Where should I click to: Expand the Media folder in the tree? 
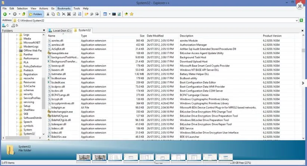(x=17, y=39)
